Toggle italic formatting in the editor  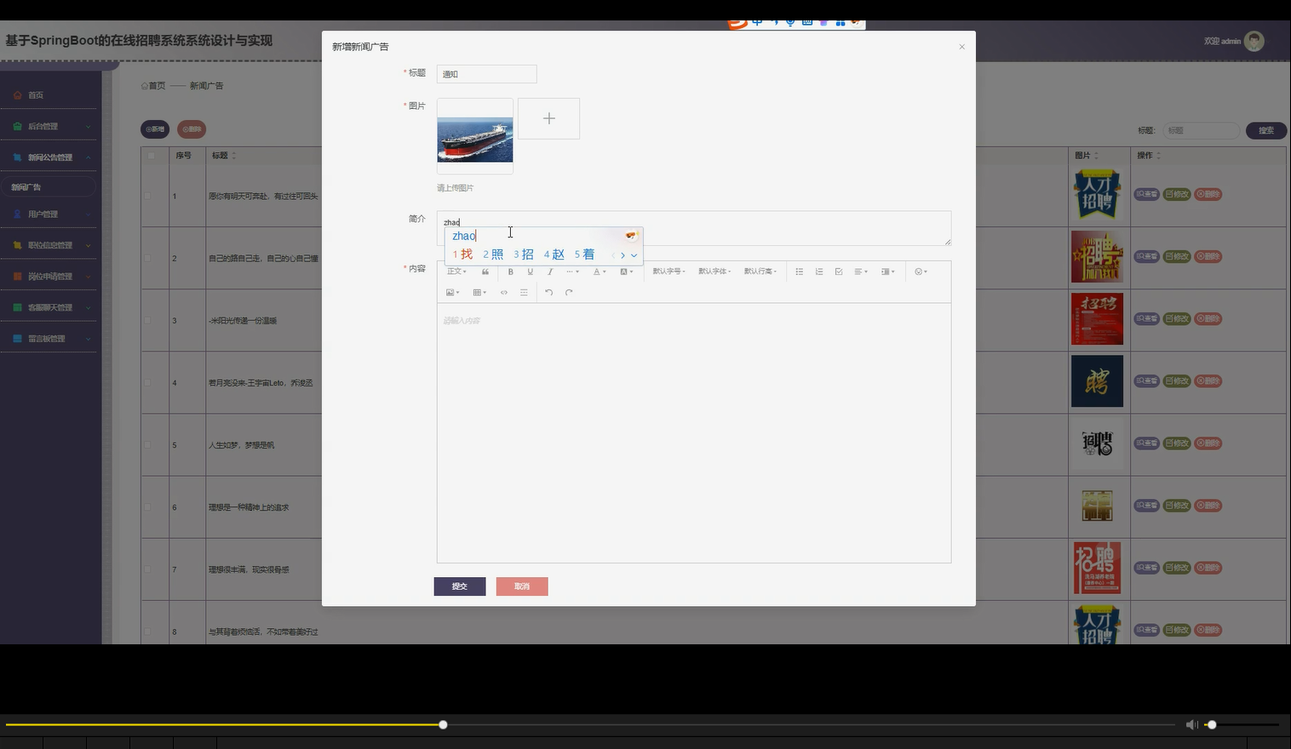550,272
